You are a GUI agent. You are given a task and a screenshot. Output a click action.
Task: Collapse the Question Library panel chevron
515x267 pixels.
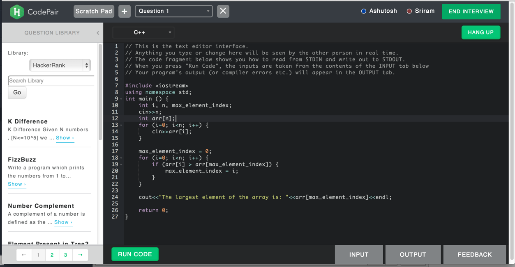click(98, 33)
